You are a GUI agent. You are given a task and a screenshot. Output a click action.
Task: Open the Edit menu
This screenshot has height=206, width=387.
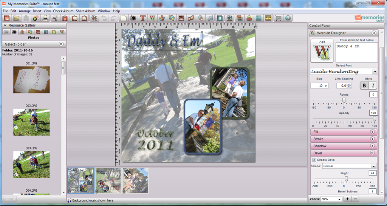point(13,11)
